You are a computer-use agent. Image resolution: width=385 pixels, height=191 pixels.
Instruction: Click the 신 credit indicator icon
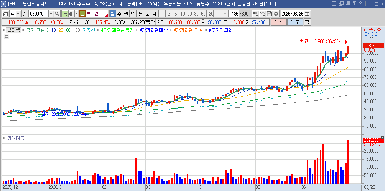82,14
